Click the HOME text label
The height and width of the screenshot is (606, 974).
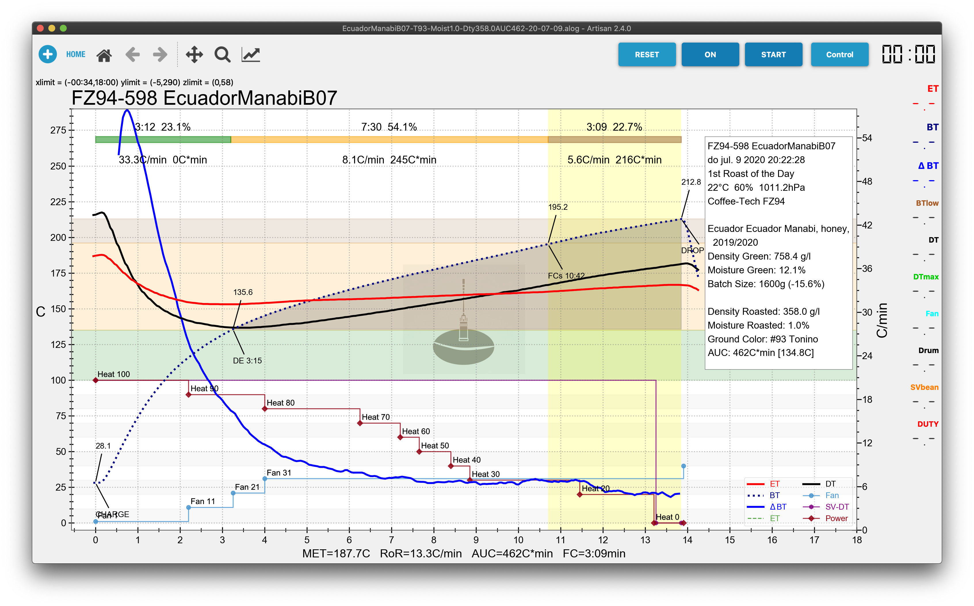pos(76,54)
